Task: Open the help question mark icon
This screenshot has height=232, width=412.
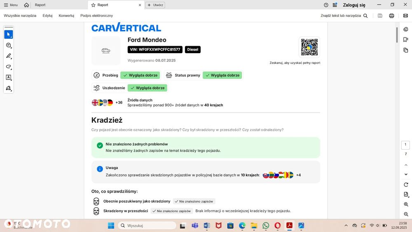Action: tap(326, 5)
